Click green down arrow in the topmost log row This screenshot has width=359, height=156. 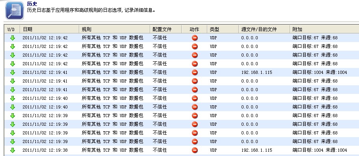pyautogui.click(x=13, y=38)
